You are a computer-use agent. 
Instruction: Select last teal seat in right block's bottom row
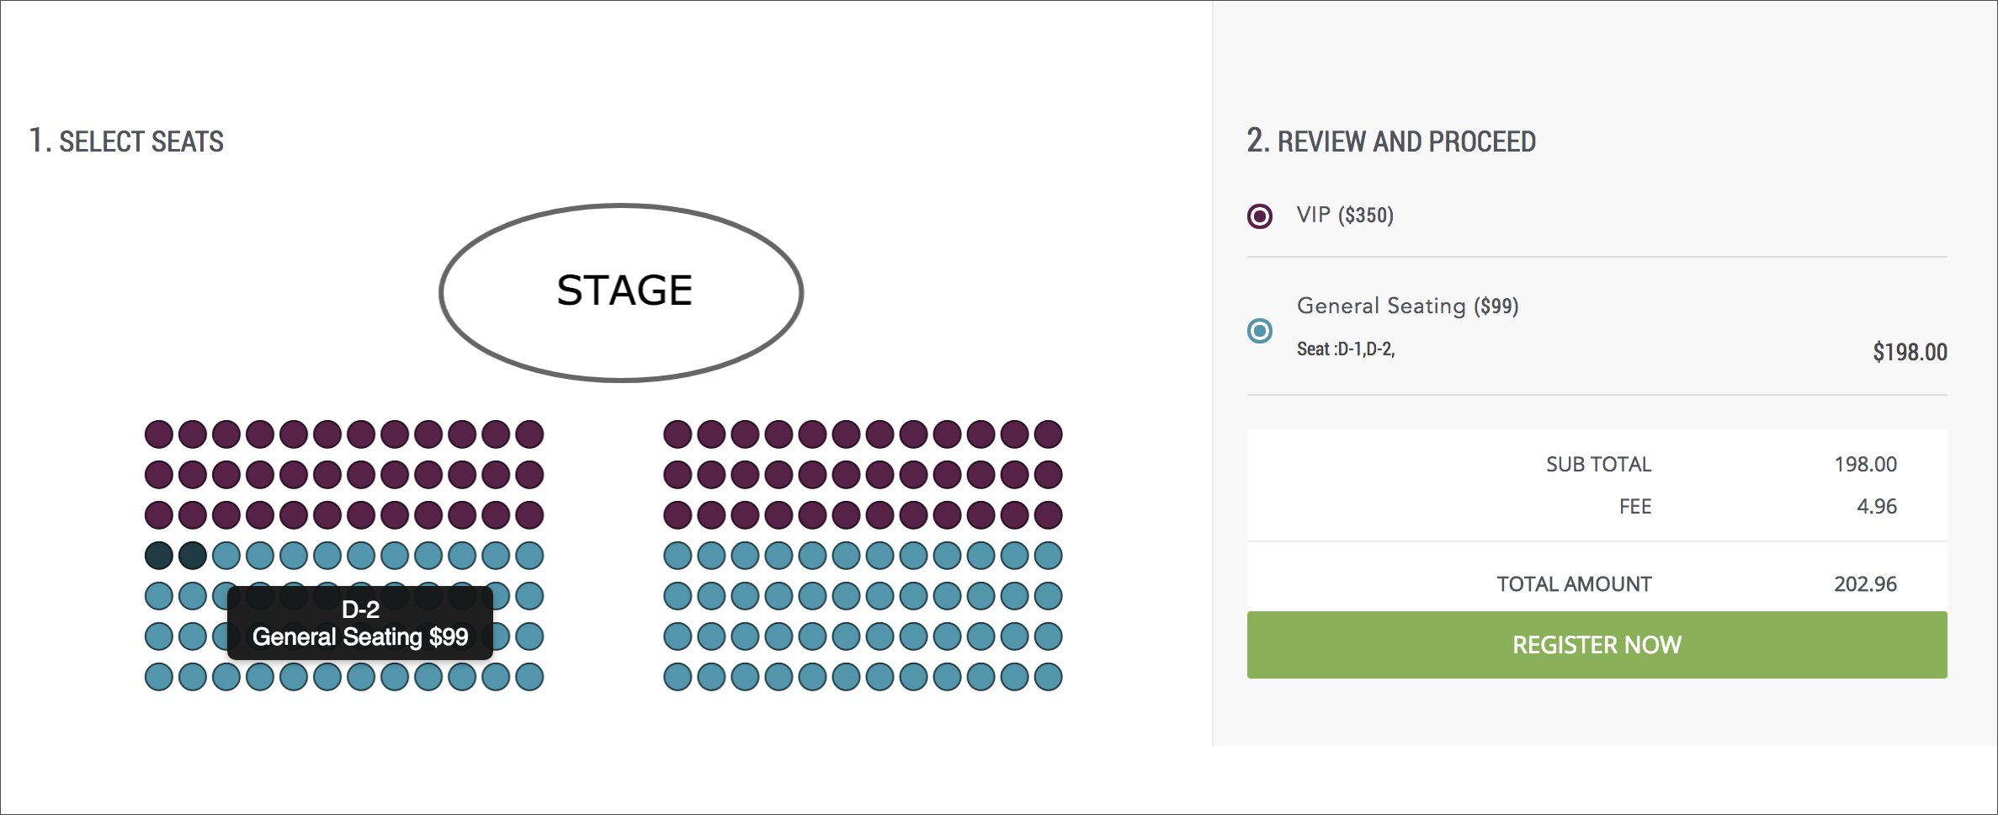(1048, 677)
